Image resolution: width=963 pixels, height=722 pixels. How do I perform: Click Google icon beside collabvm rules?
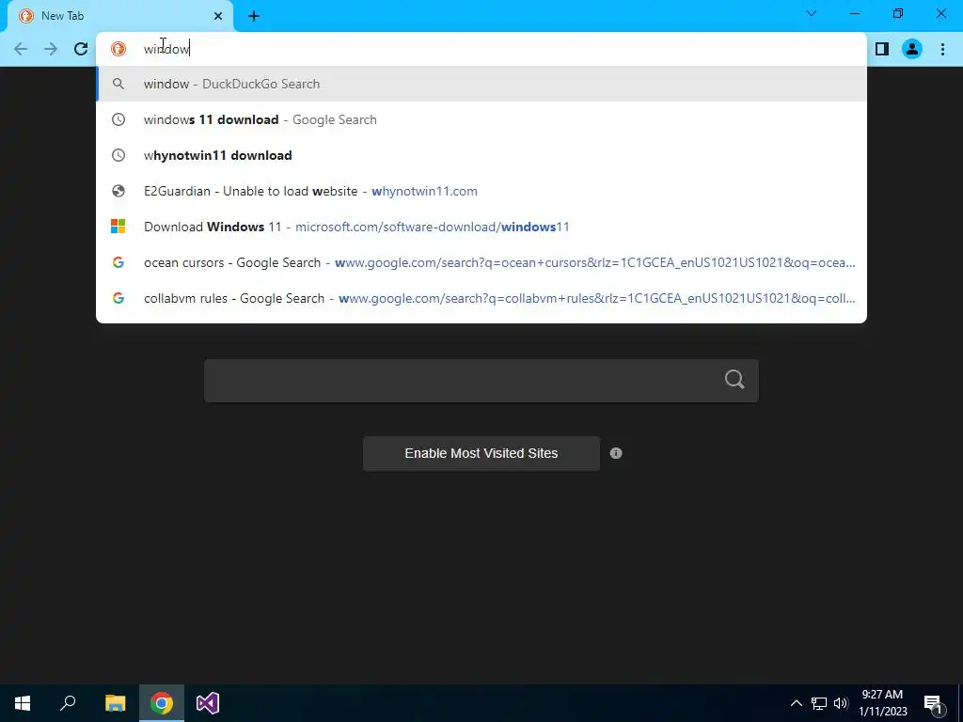tap(118, 298)
